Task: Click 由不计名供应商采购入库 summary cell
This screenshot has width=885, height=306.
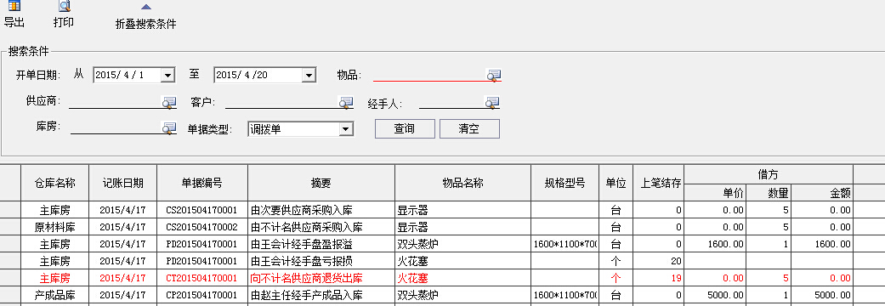Action: 321,228
